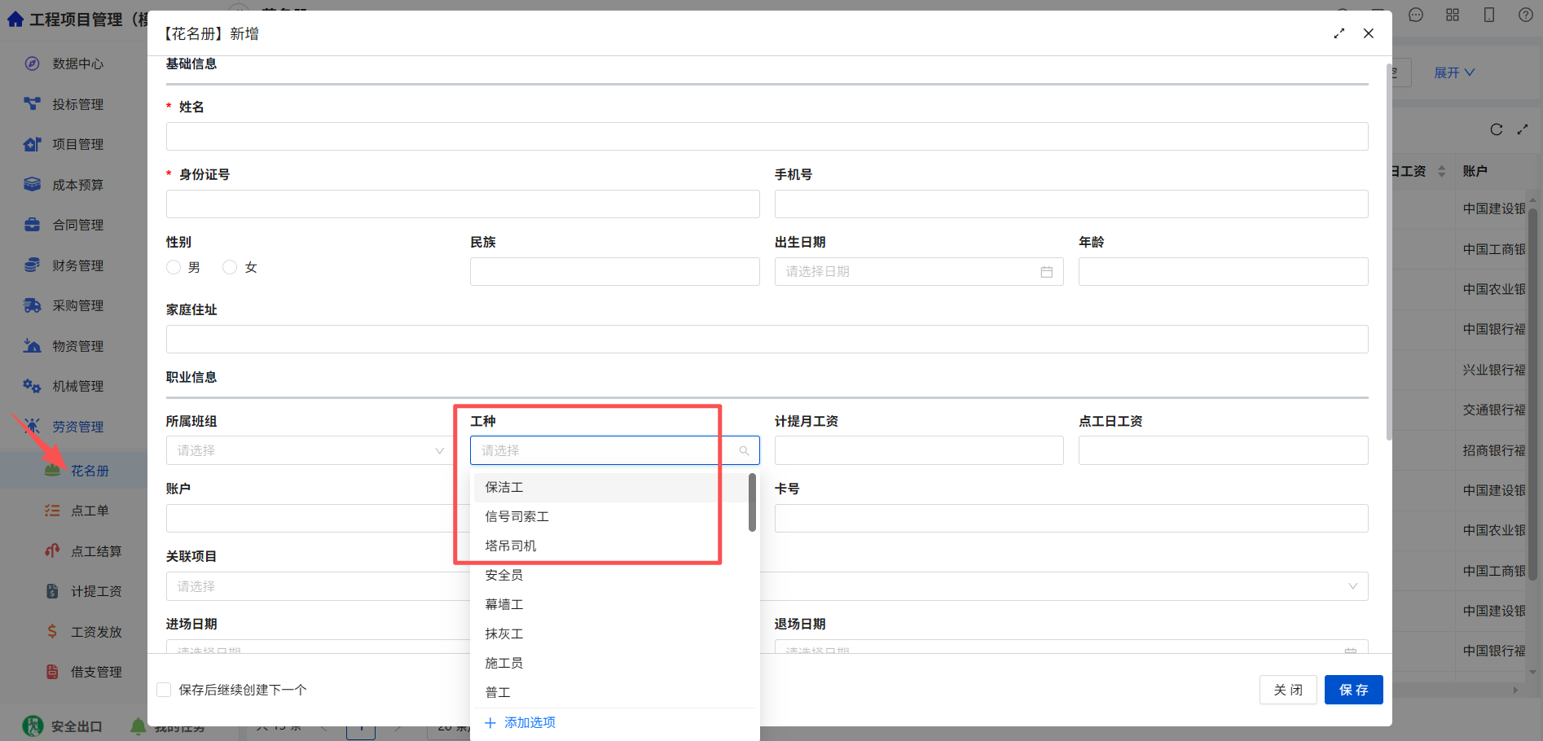Click the table fullscreen icon beside refresh
This screenshot has width=1543, height=741.
pos(1523,129)
